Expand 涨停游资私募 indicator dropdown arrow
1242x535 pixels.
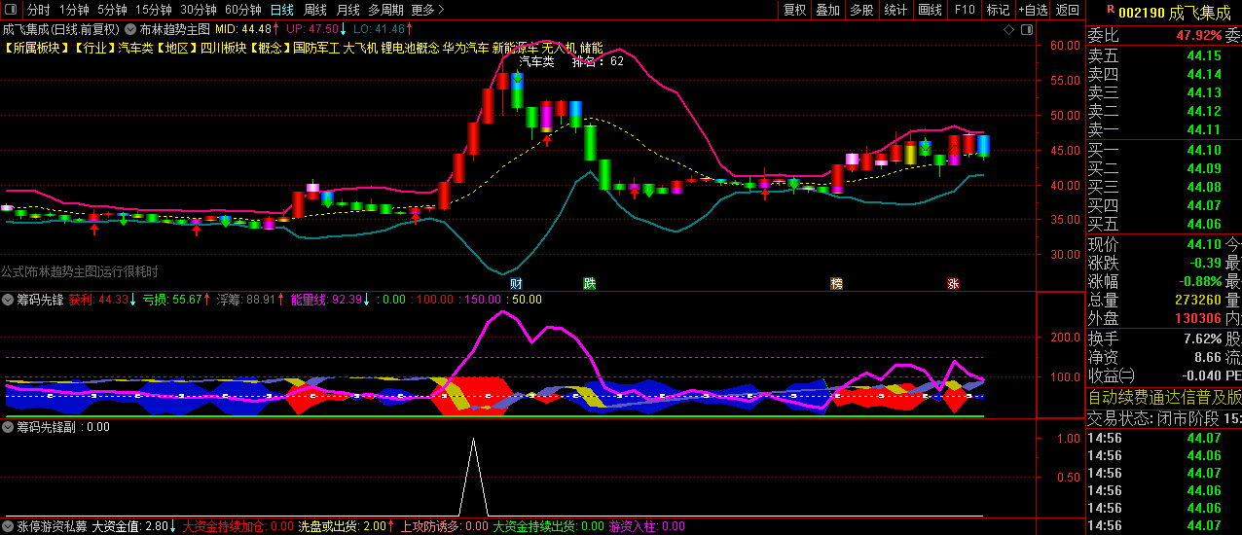[x=9, y=526]
